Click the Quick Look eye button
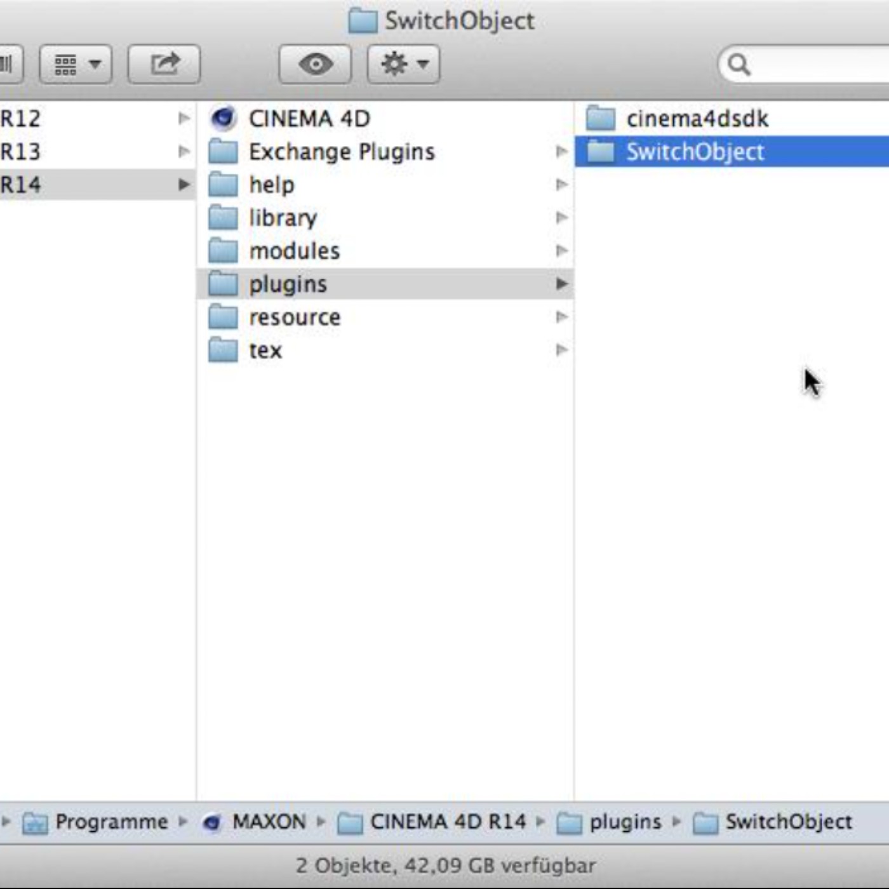 click(x=315, y=64)
